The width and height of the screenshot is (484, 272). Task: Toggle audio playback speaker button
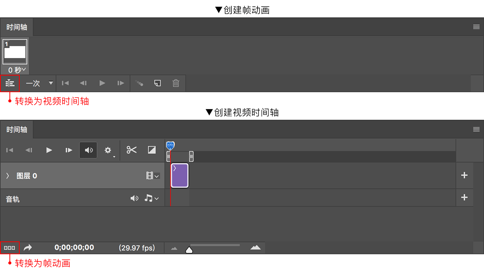(88, 150)
